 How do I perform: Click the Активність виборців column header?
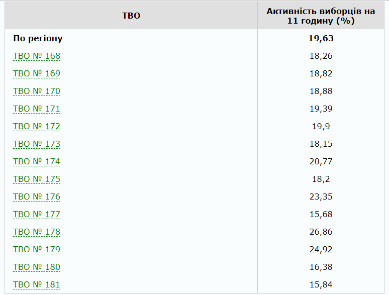pos(321,16)
